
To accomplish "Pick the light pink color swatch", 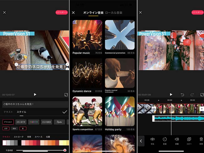I will pyautogui.click(x=23, y=143).
